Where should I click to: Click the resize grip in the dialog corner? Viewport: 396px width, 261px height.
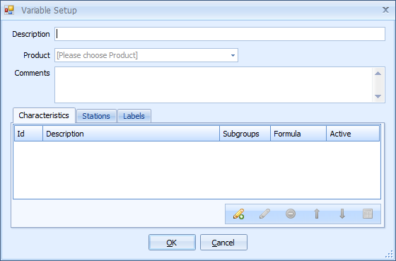(x=390, y=255)
